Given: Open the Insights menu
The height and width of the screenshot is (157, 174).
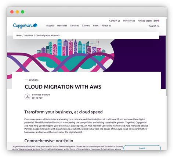Looking at the screenshot, I should coord(50,26).
